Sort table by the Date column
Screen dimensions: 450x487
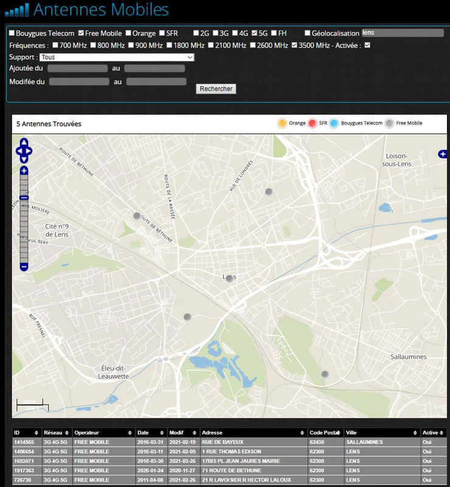pyautogui.click(x=151, y=433)
